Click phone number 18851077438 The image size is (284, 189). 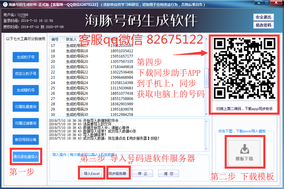(122, 93)
